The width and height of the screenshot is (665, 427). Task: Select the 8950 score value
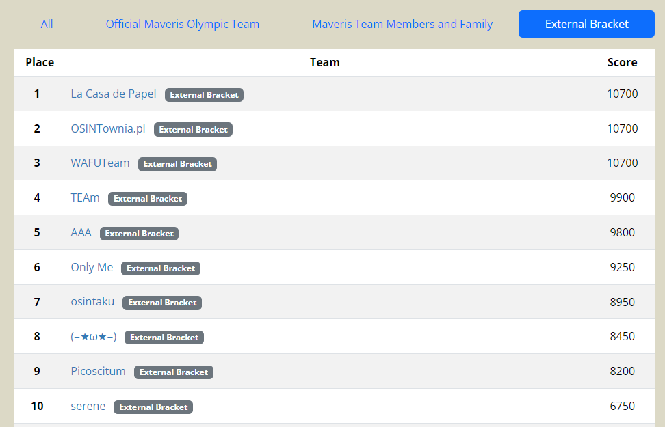[622, 302]
